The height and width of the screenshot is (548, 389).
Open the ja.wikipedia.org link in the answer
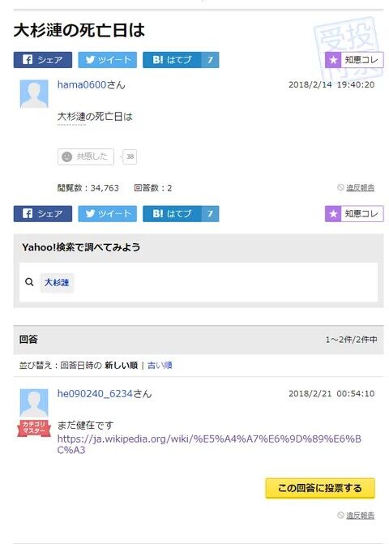pyautogui.click(x=209, y=444)
